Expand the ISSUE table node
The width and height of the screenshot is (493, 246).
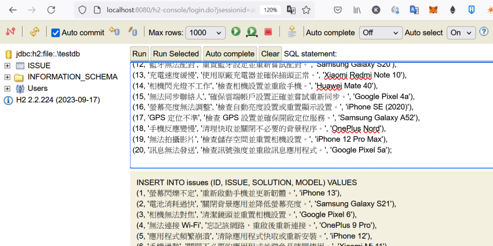(7, 66)
